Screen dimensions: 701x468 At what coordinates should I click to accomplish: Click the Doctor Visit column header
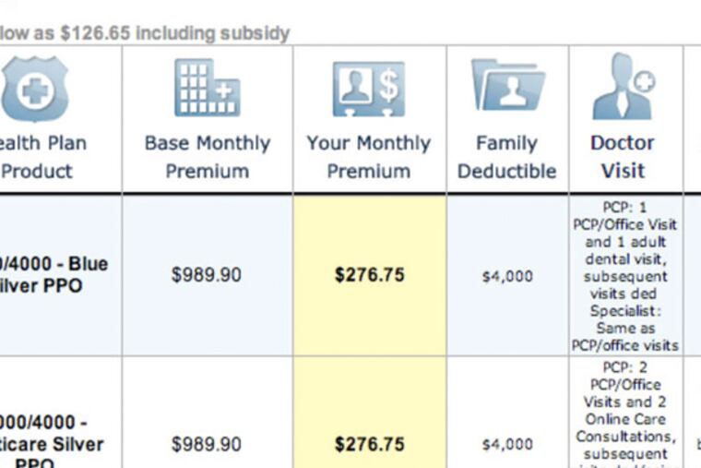click(623, 157)
